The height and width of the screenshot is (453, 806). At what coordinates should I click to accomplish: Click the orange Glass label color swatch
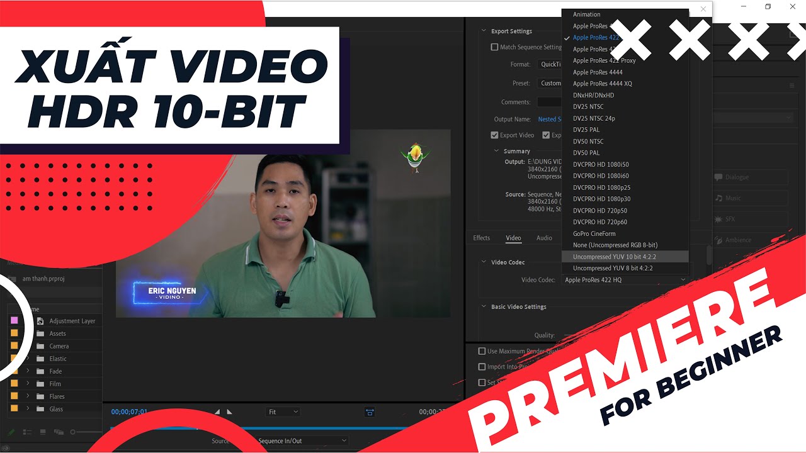[x=14, y=408]
